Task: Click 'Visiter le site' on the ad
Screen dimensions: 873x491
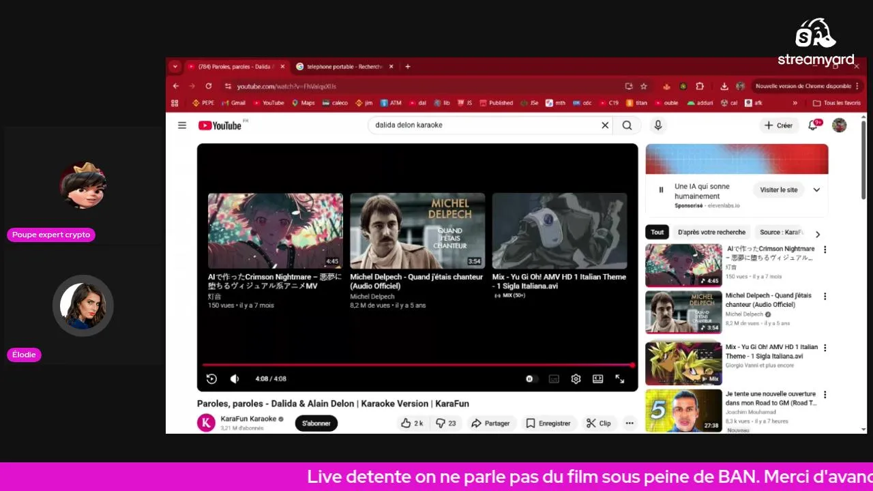Action: point(778,190)
